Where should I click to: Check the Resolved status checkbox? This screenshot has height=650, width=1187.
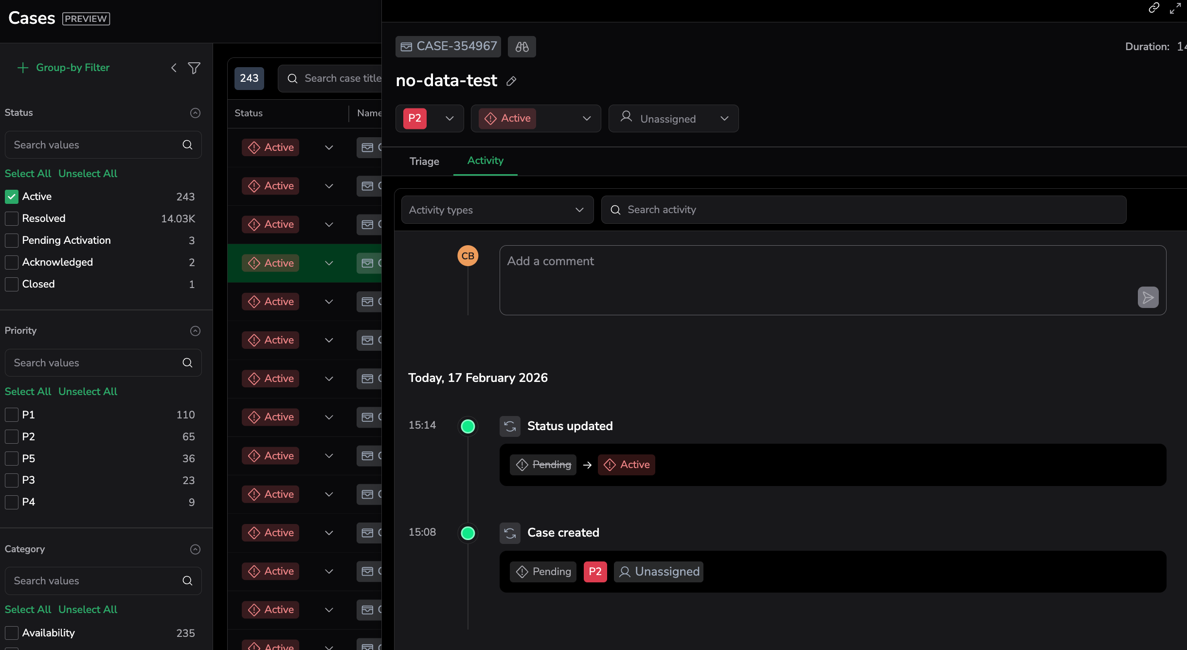[x=12, y=218]
